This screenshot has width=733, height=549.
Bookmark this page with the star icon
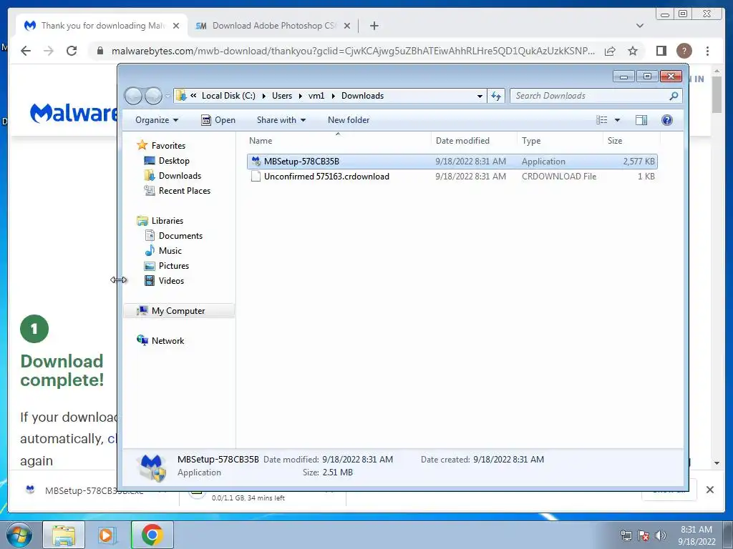click(x=633, y=51)
